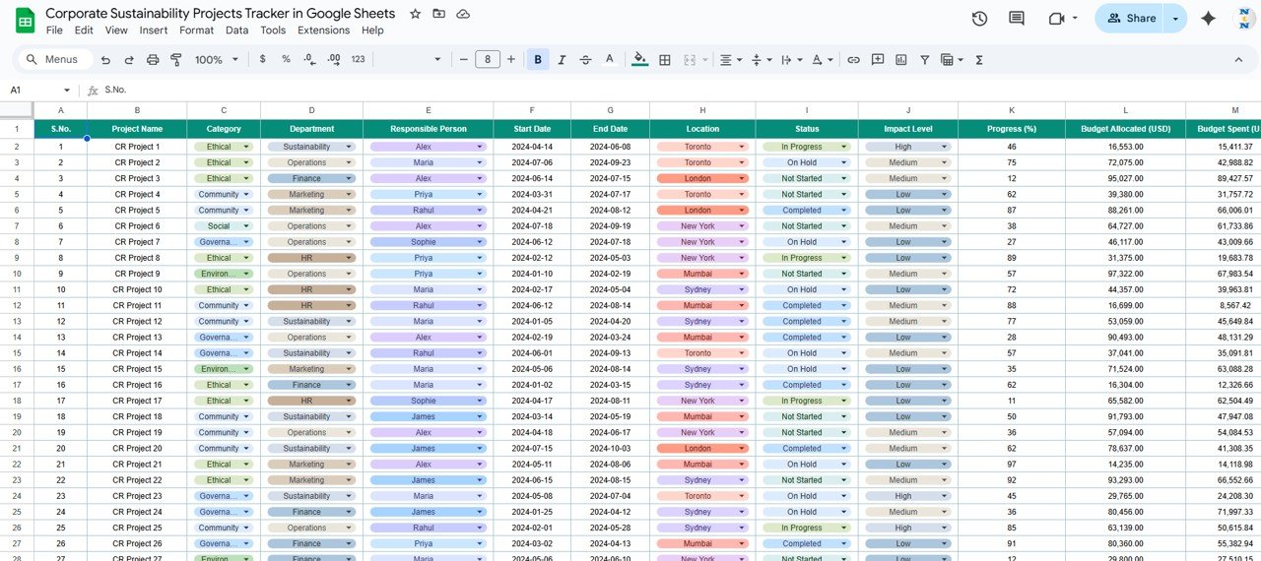Click the Share button

point(1131,19)
